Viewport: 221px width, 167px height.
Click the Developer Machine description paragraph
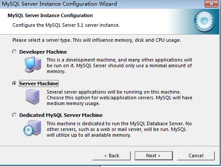tap(119, 65)
